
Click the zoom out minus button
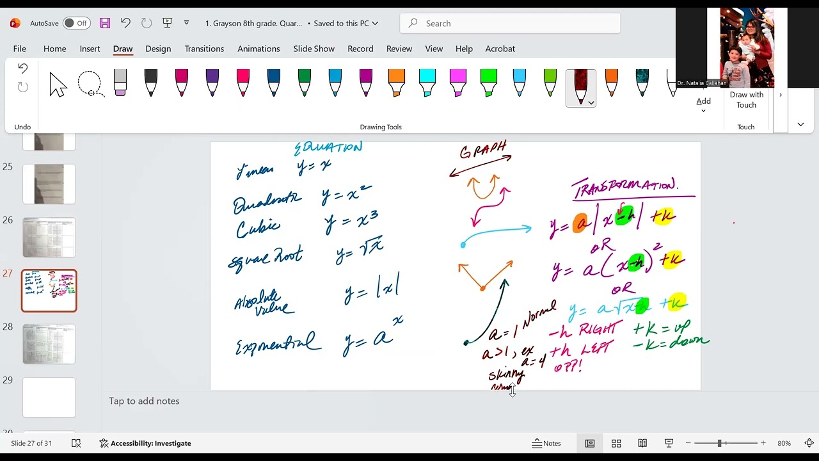688,443
